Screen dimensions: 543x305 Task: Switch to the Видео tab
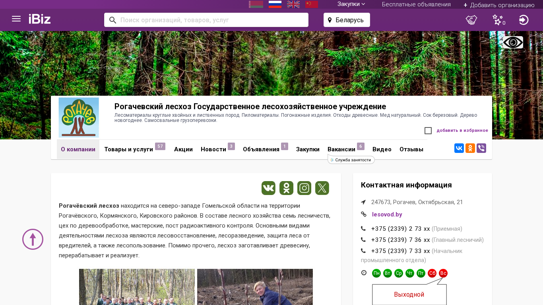[382, 149]
